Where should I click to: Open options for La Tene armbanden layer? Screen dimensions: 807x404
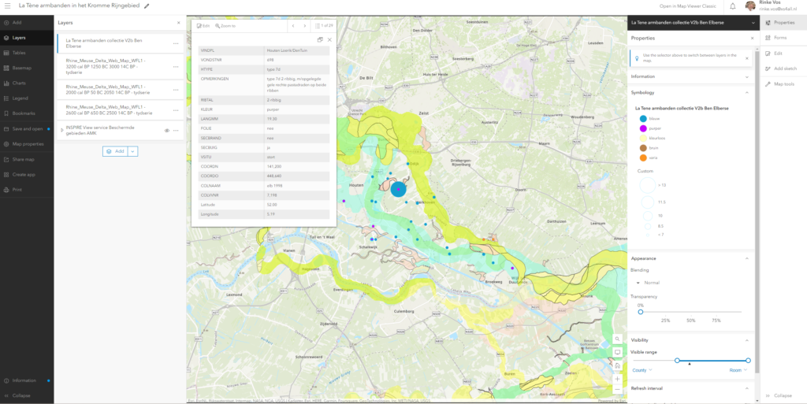tap(176, 43)
